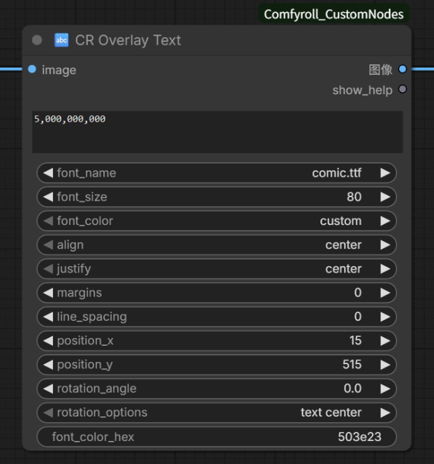Select previous align option with left arrow
Screen dimensions: 434x464
tap(48, 245)
